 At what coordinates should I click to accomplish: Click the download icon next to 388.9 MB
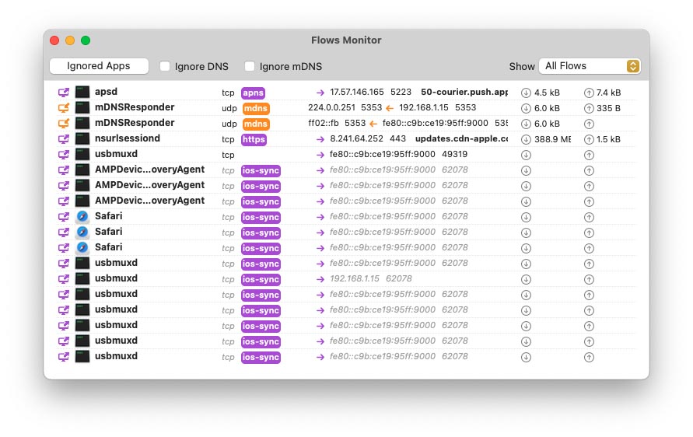point(526,140)
